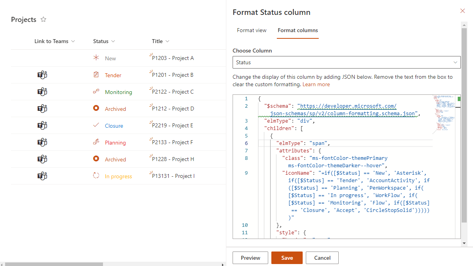Screen dimensions: 473x266
Task: Click the 'Monitoring' status text
Action: (x=119, y=92)
